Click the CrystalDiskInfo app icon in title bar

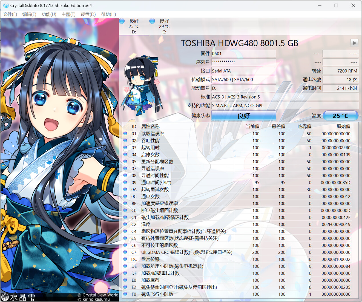[x=6, y=5]
